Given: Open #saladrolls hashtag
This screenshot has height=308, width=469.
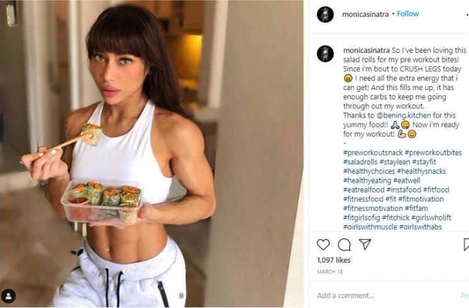Looking at the screenshot, I should [361, 162].
